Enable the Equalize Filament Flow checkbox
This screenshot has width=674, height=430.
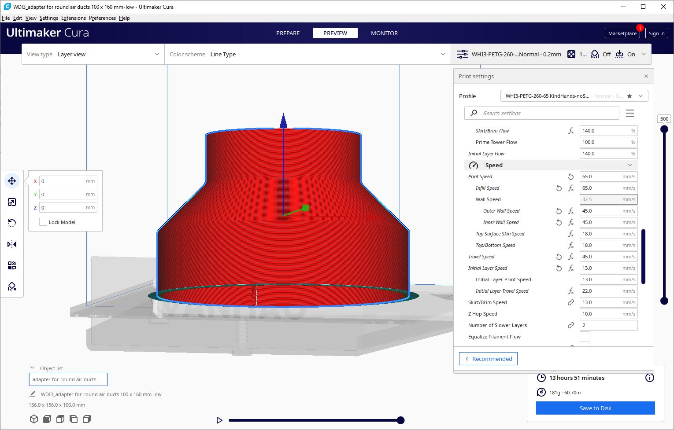(x=585, y=336)
